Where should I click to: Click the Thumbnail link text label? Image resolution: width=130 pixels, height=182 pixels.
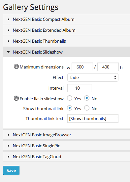(x=45, y=118)
